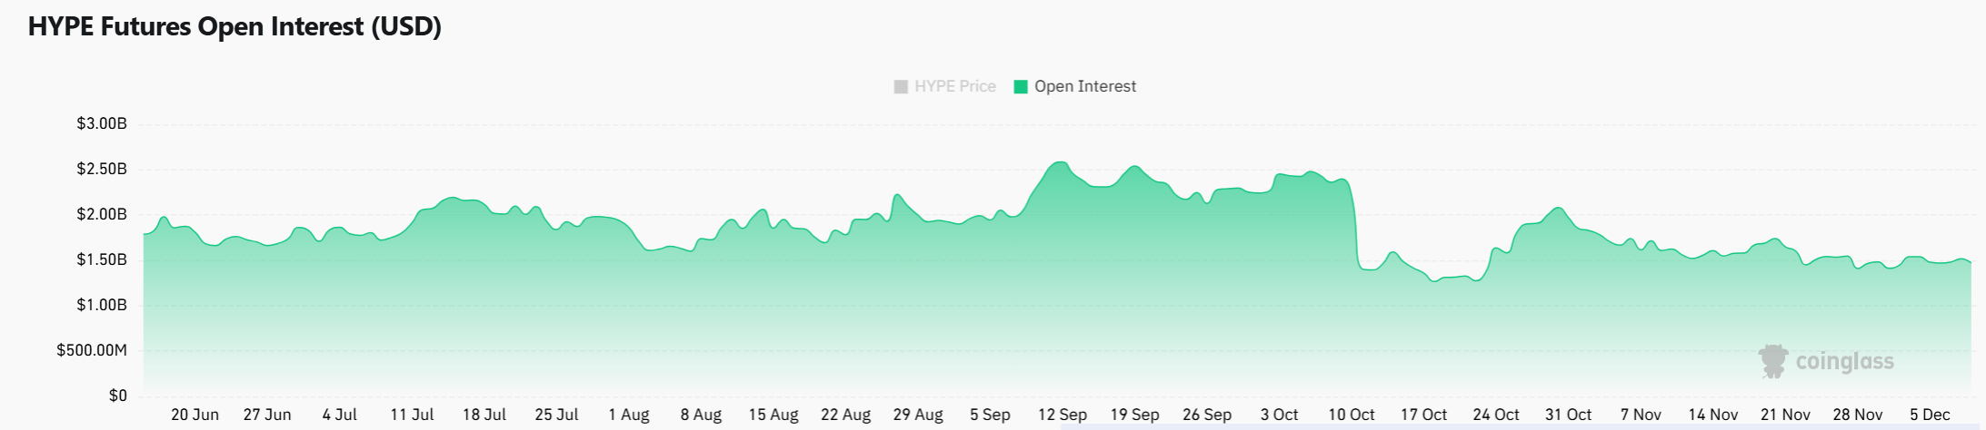Click the chart title HYPE Futures Open Interest
The image size is (1986, 430).
pyautogui.click(x=235, y=27)
